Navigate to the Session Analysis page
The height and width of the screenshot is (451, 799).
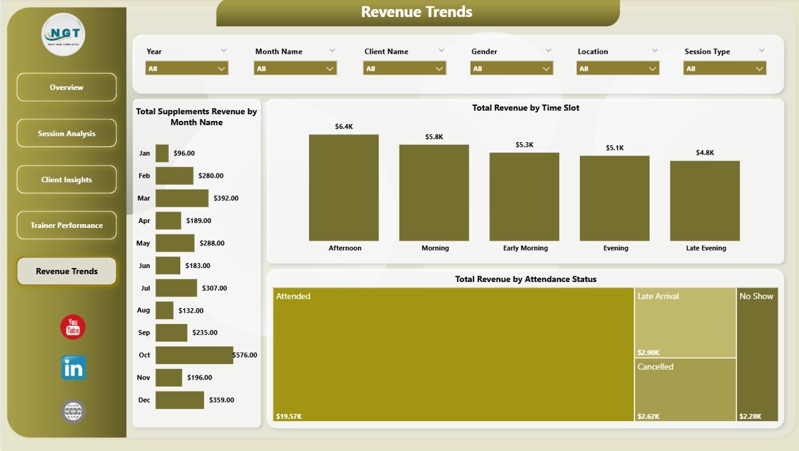click(66, 133)
